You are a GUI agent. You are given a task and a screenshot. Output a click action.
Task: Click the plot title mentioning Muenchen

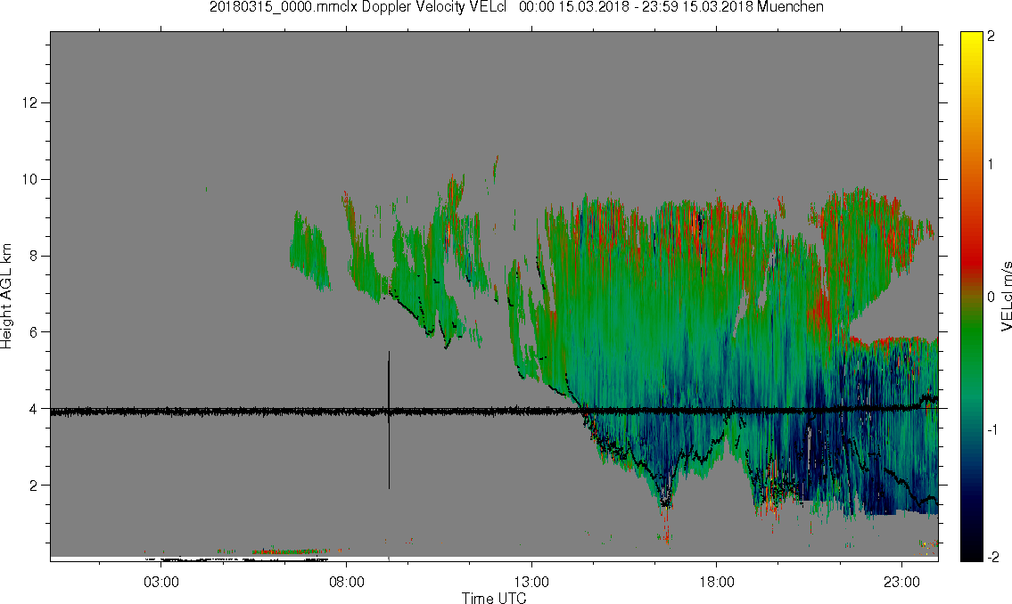tap(516, 7)
